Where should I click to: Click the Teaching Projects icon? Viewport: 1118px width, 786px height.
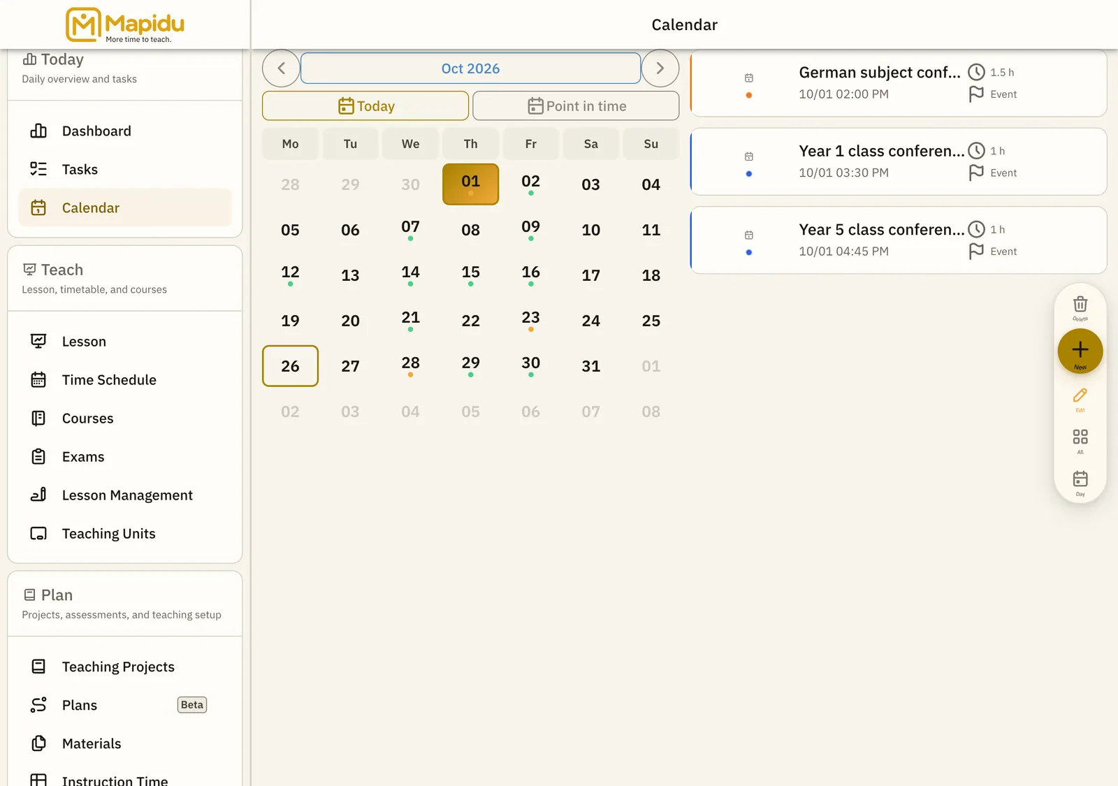[38, 667]
